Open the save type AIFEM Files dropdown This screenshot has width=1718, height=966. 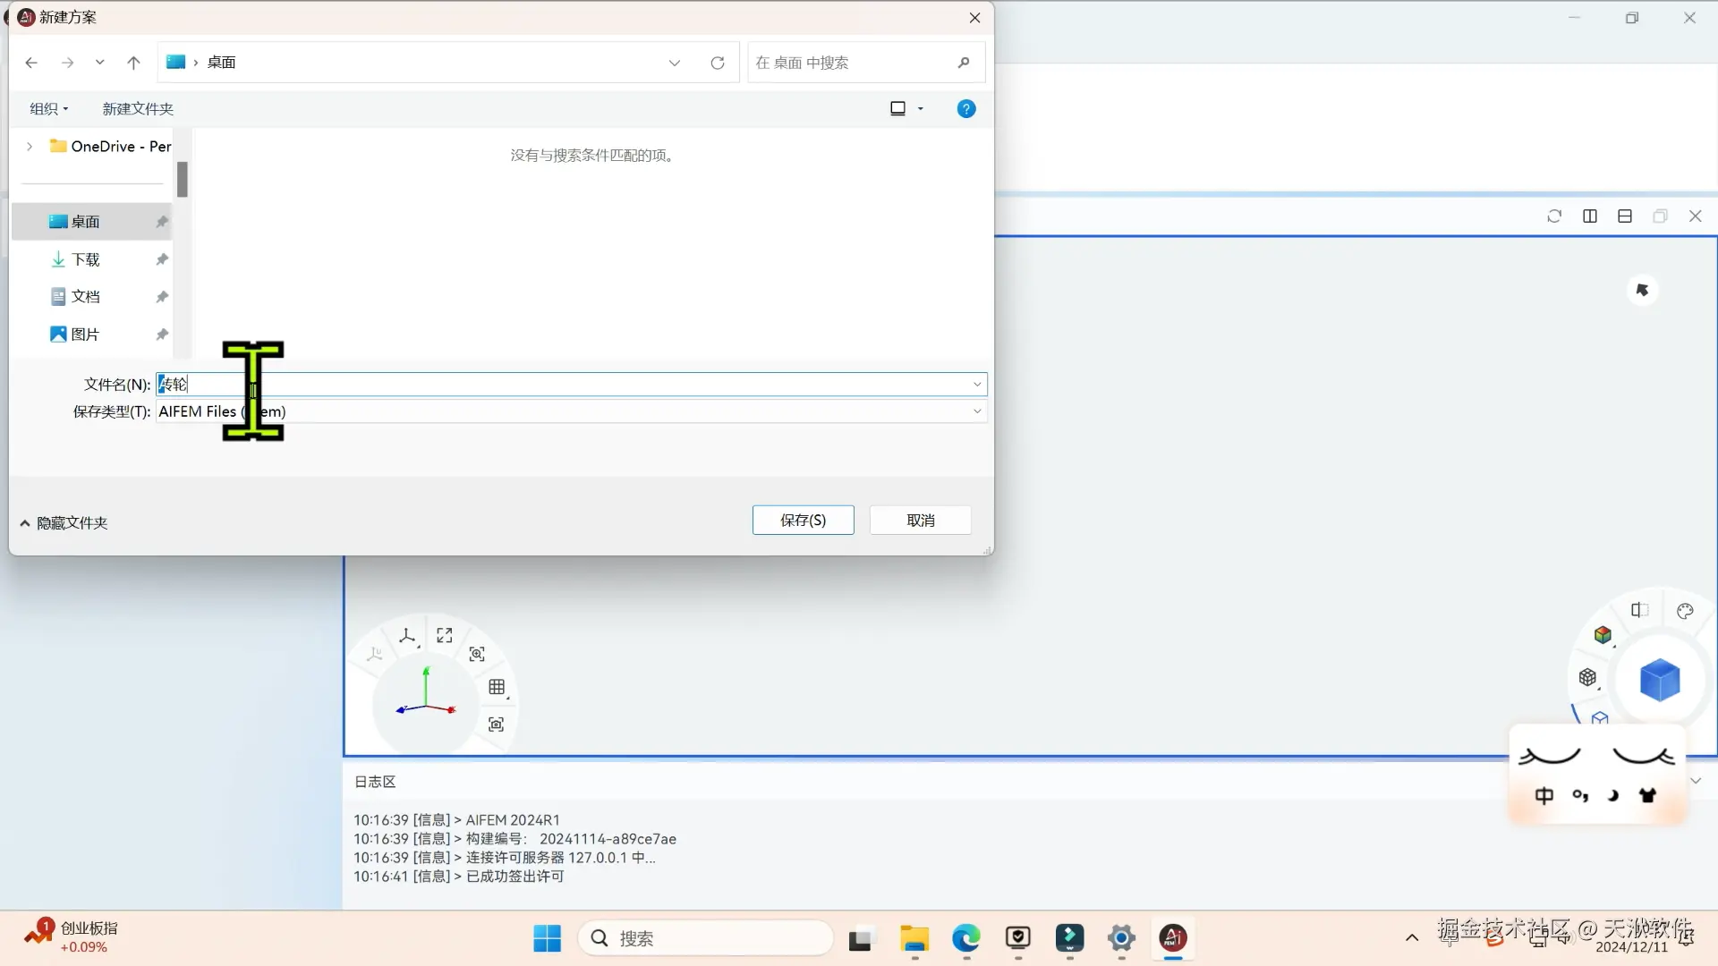977,411
